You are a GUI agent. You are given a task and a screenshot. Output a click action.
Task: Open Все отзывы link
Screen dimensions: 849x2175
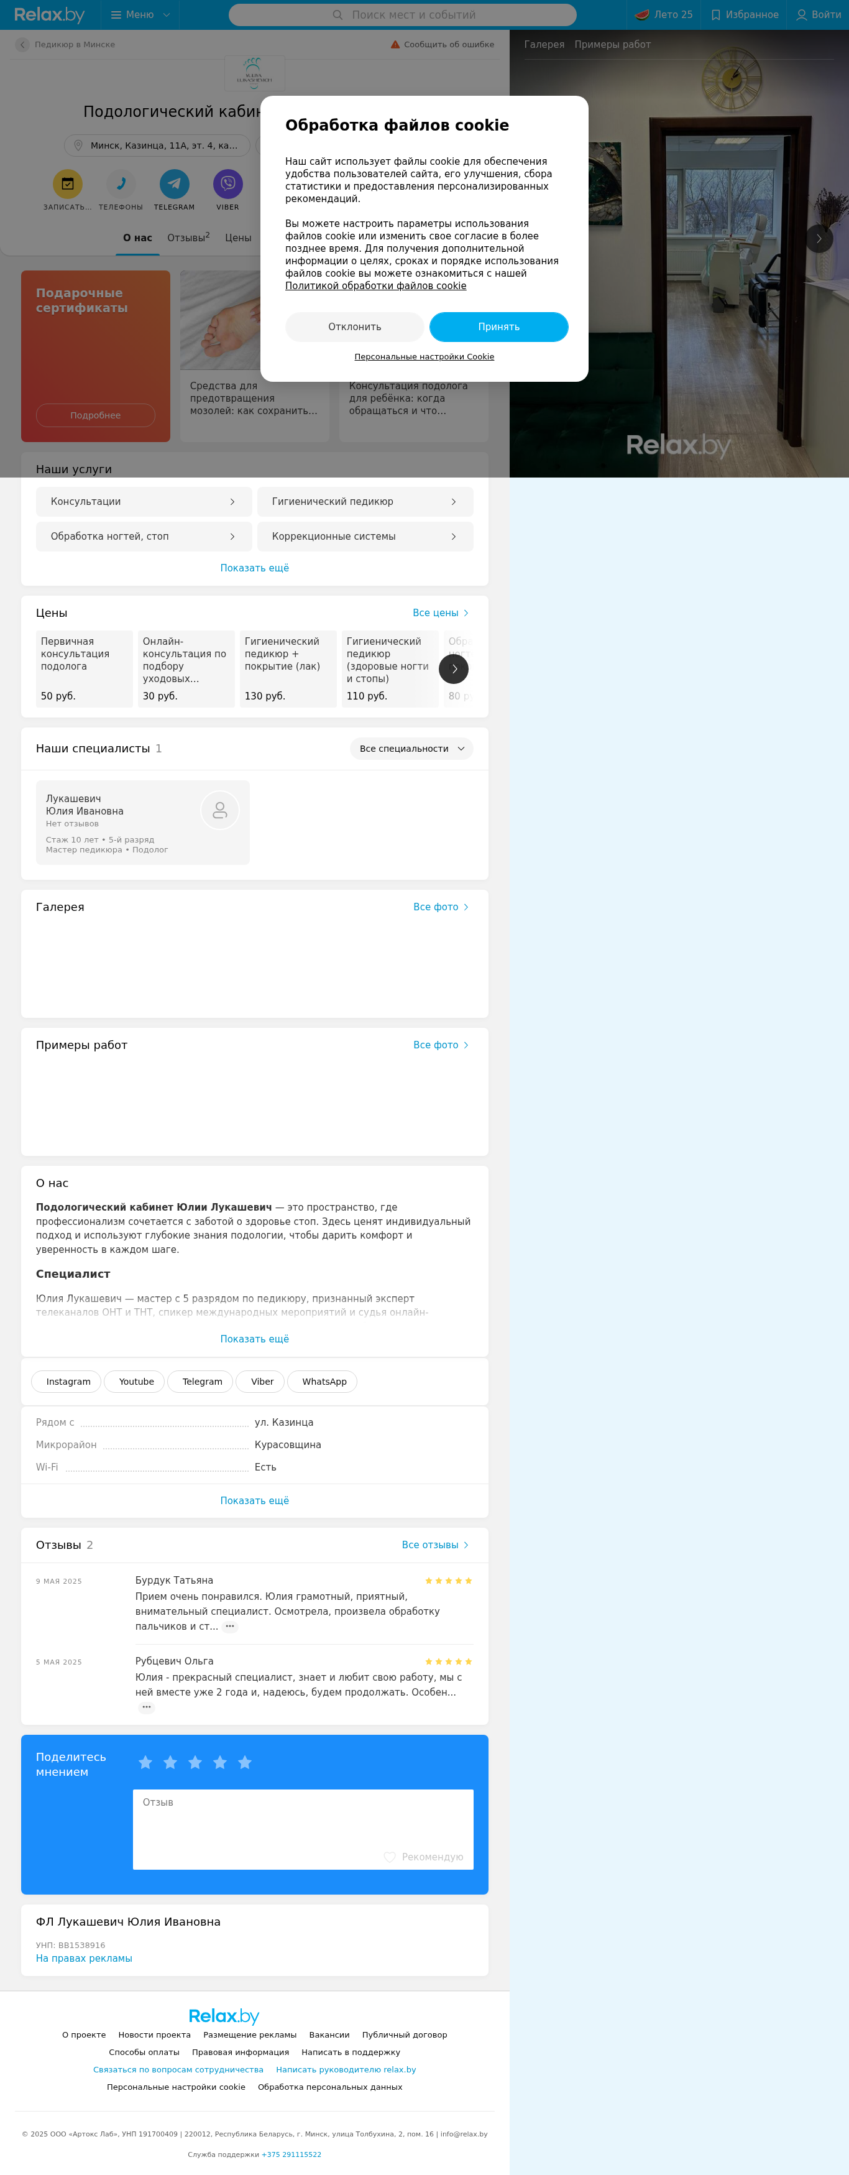[434, 1545]
